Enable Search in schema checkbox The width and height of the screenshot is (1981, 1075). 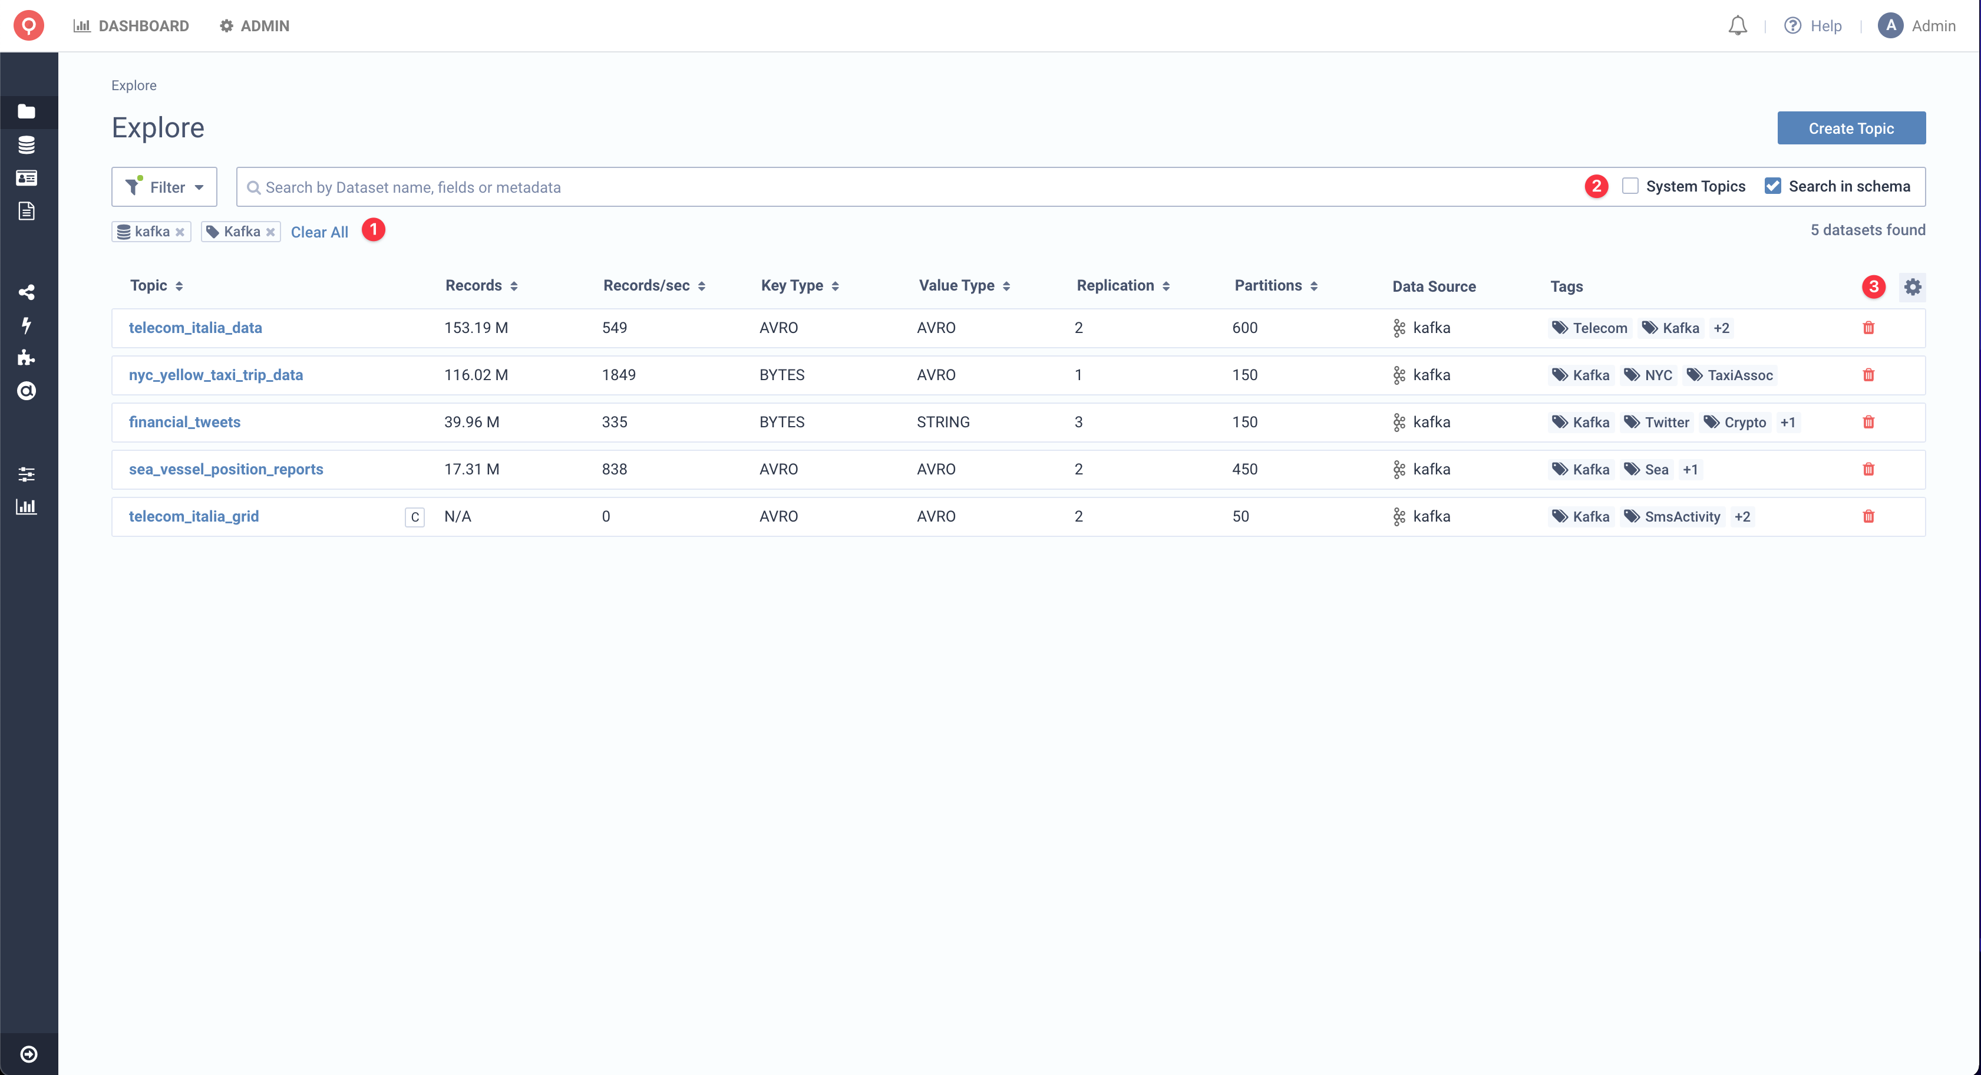click(1775, 185)
